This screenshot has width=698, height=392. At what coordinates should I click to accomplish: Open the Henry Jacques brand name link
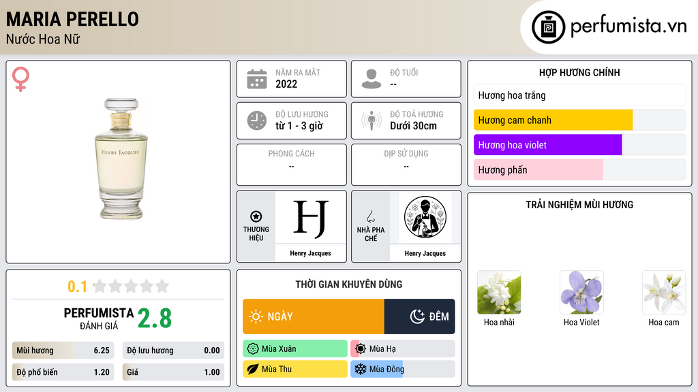tap(310, 253)
